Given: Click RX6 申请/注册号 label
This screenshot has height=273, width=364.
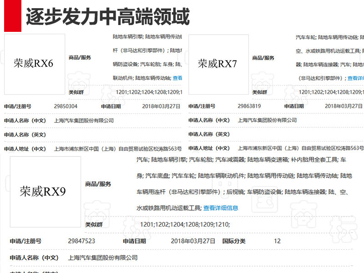Looking at the screenshot, I should pos(18,106).
